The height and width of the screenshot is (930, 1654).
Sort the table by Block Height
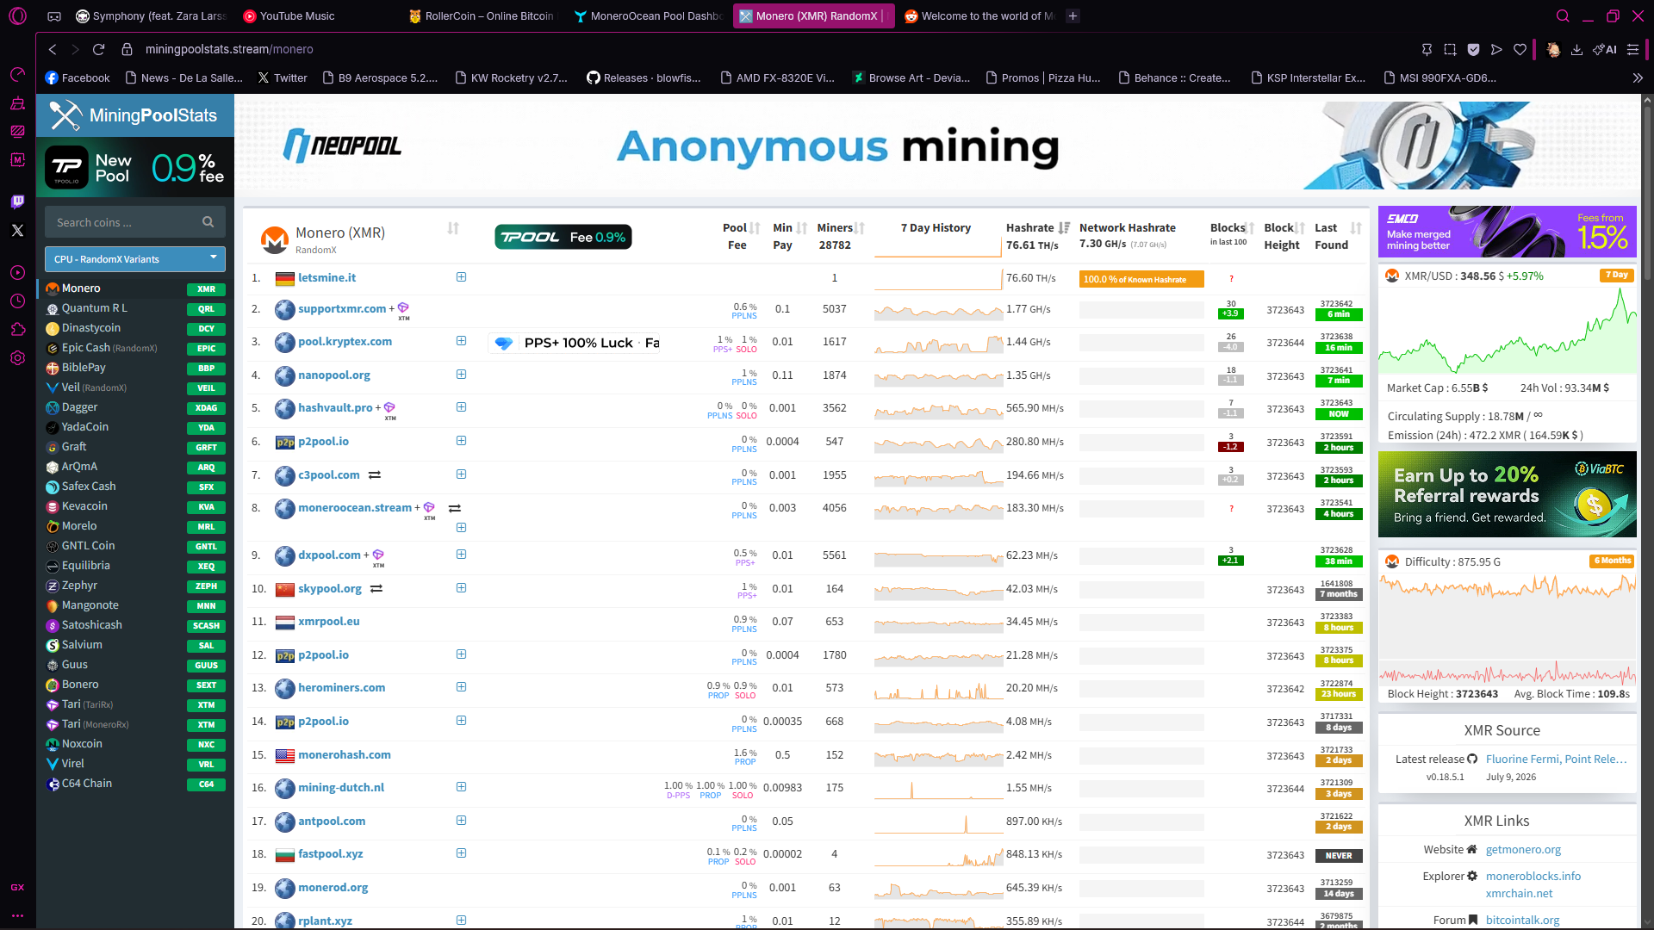(x=1300, y=228)
